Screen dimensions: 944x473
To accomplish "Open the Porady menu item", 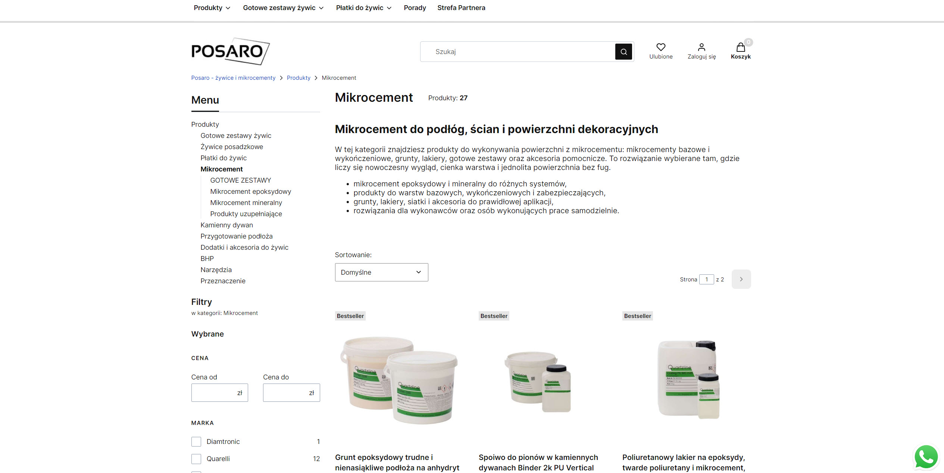I will (x=415, y=8).
